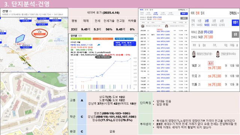Switch to 전세 tab in the sales-list panel
Viewport: 240px width, 135px height.
click(x=147, y=10)
